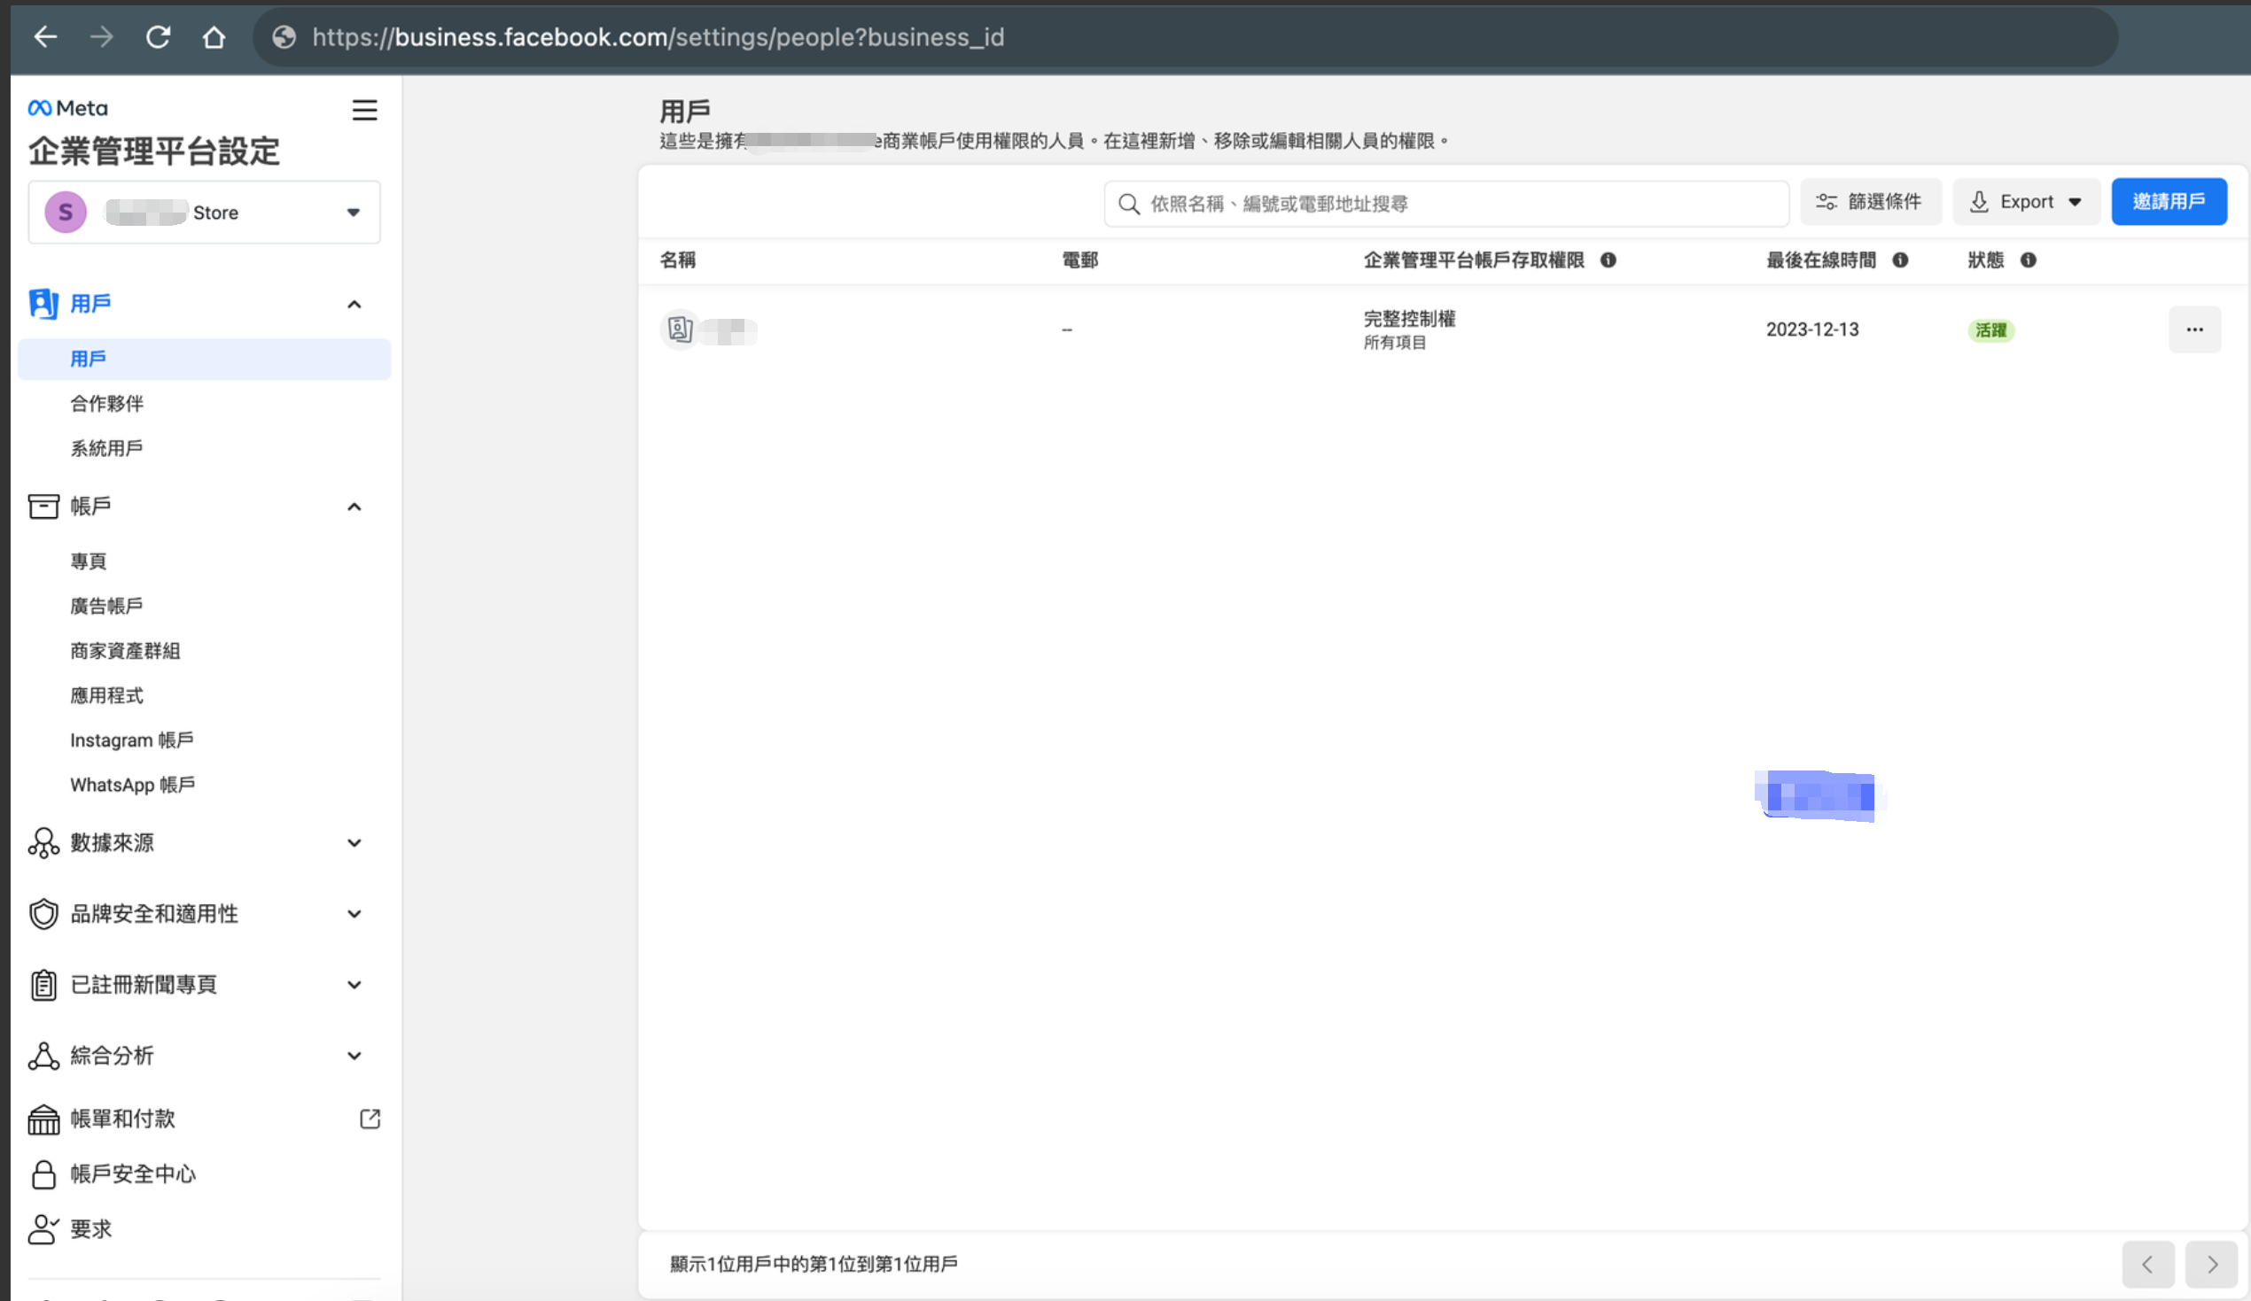Screen dimensions: 2251x1301
Task: Select the browser URL address bar
Action: click(1185, 36)
